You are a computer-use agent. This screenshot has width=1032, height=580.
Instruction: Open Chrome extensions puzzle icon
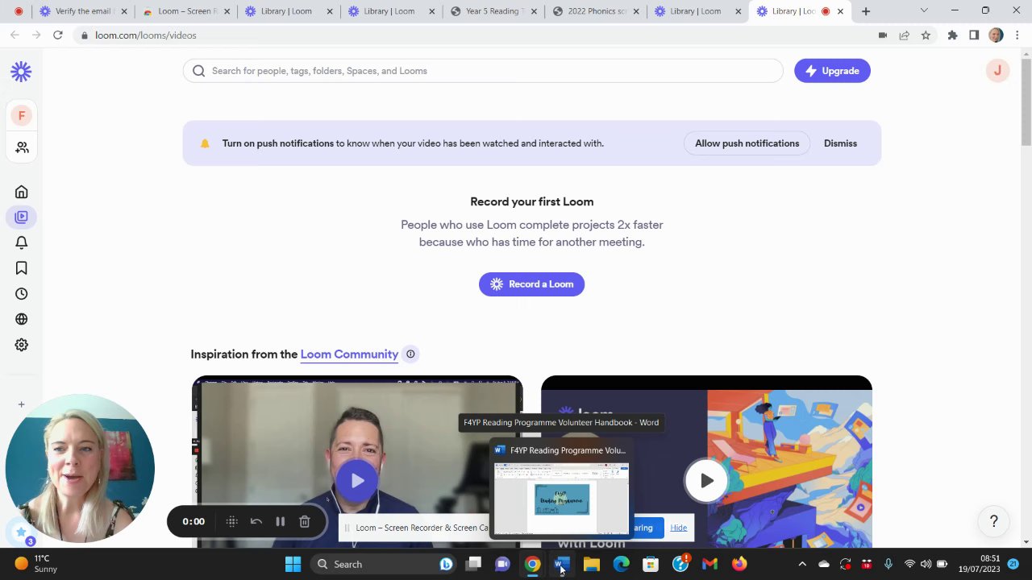pos(952,35)
